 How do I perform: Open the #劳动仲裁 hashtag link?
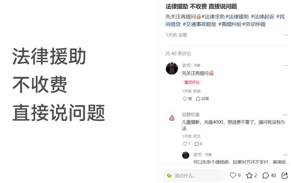254,24
